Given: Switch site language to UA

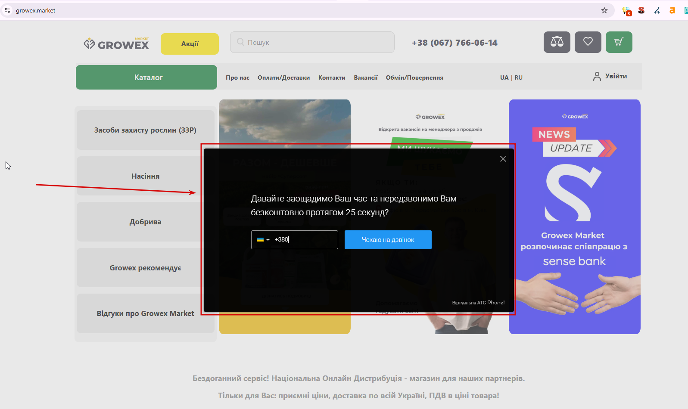Looking at the screenshot, I should tap(504, 77).
